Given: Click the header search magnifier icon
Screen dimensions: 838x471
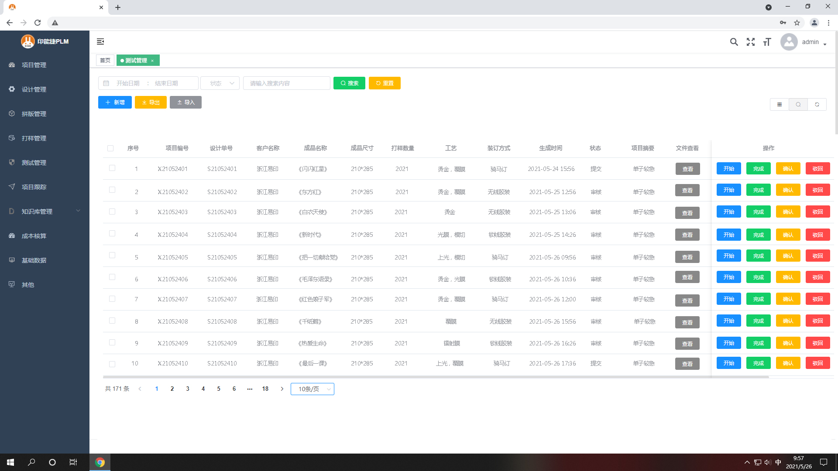Looking at the screenshot, I should (734, 42).
